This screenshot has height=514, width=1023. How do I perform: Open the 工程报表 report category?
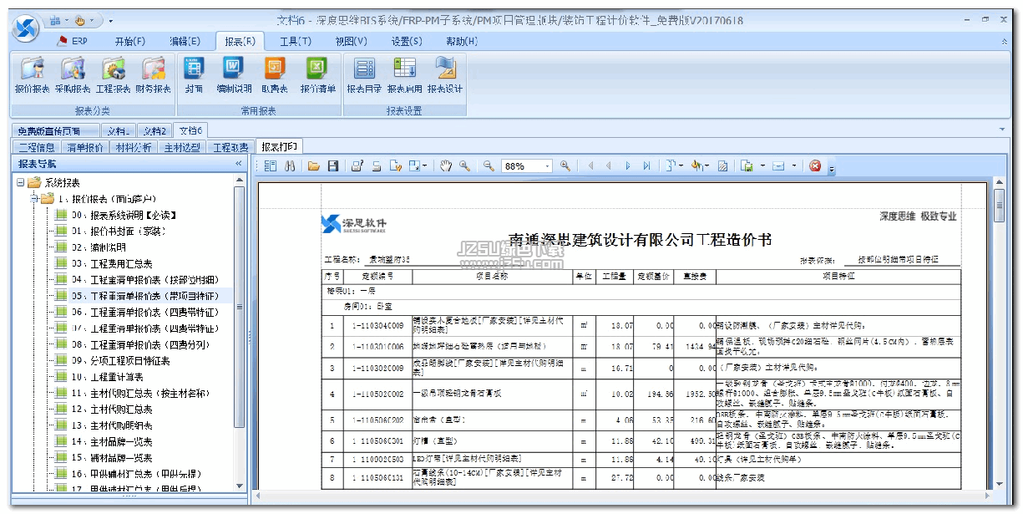point(113,75)
